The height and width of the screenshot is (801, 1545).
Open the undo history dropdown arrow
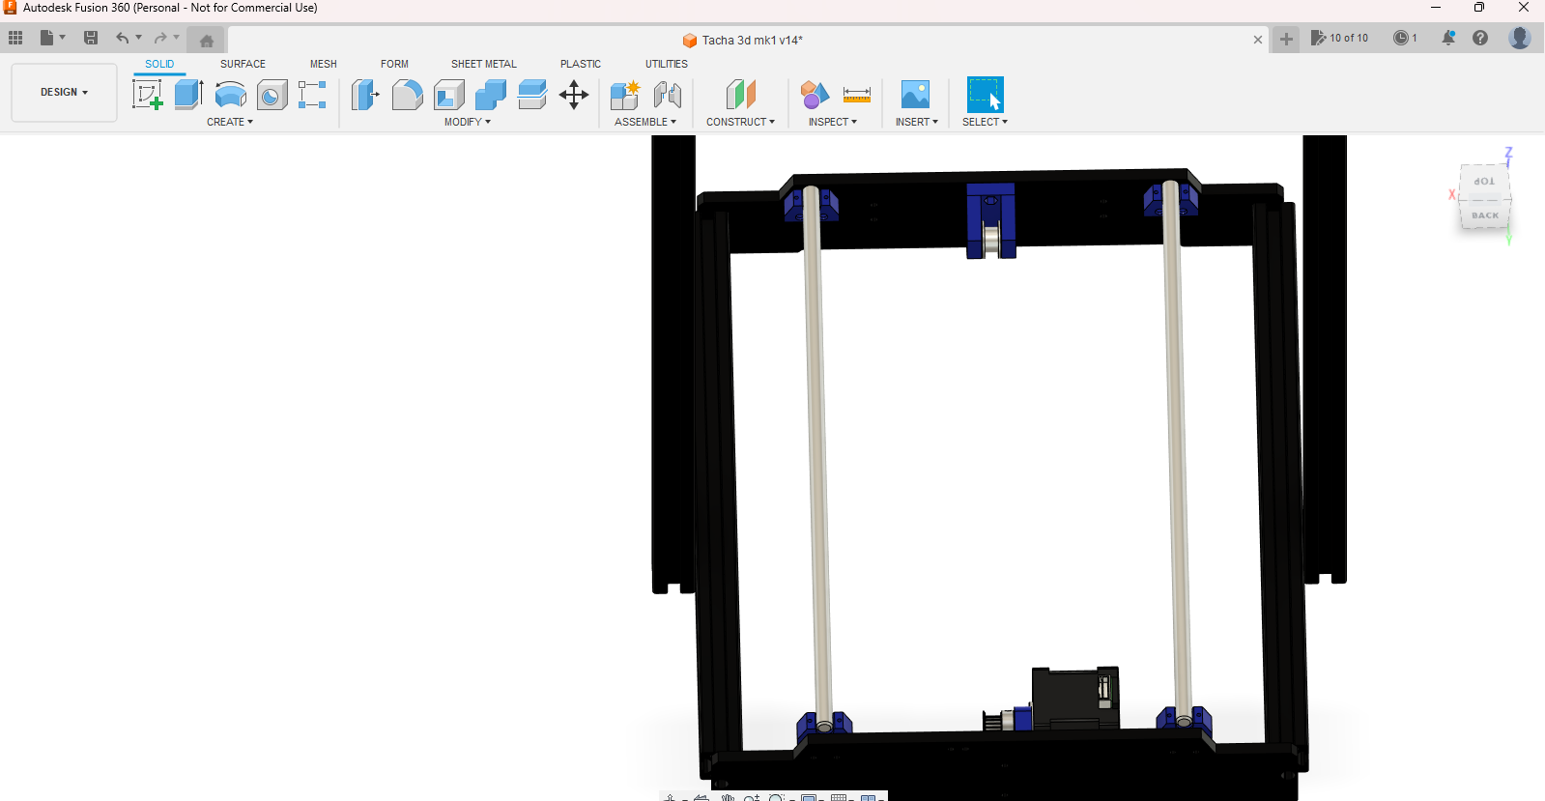point(139,38)
